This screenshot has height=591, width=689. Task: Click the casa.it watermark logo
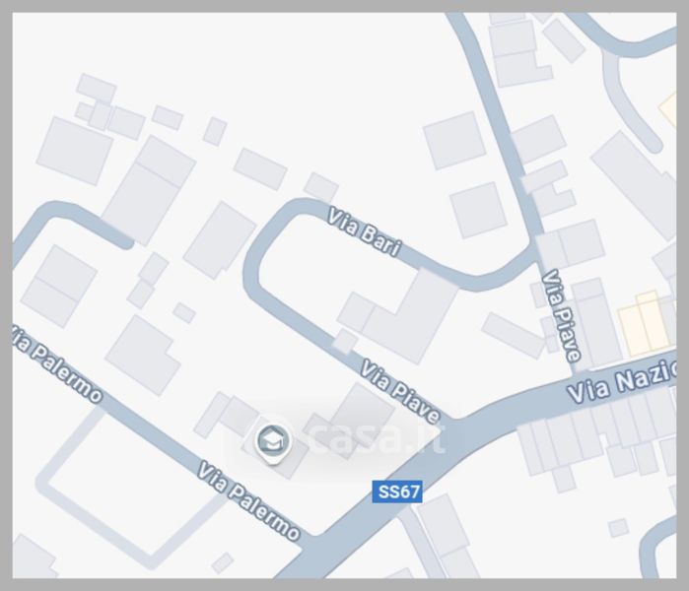(x=376, y=438)
